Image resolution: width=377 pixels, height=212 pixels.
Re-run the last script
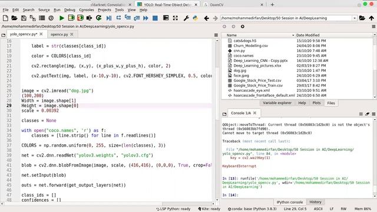click(98, 18)
